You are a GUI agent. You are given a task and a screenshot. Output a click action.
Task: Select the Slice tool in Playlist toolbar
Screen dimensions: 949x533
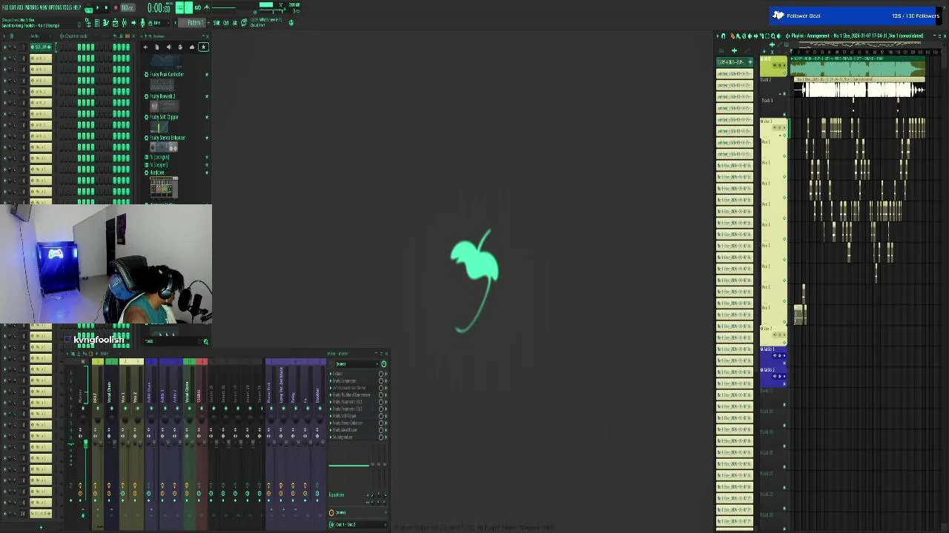[x=761, y=36]
